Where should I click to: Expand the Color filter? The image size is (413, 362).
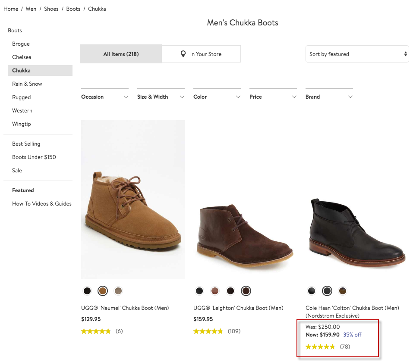[217, 97]
